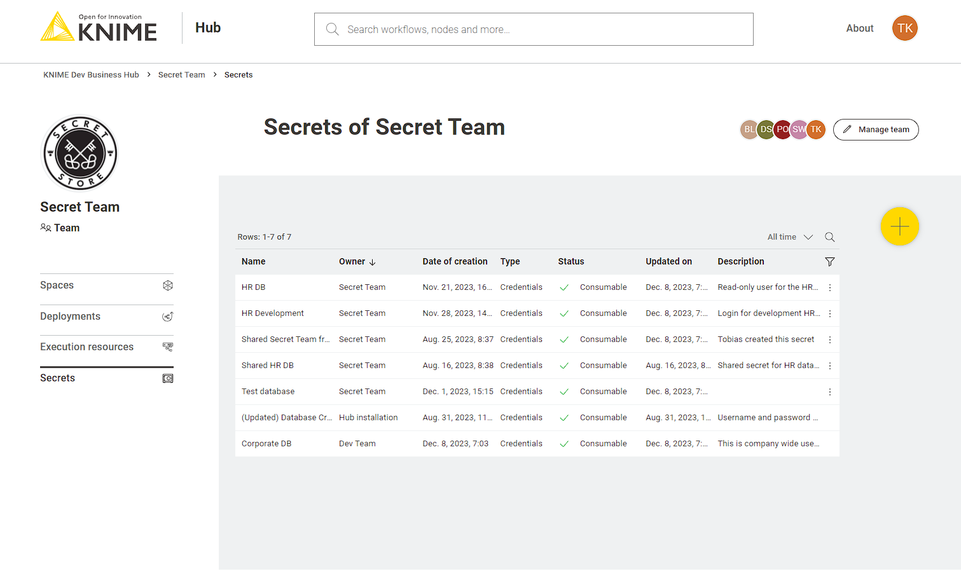The image size is (961, 583).
Task: Sort by the Type column header
Action: tap(510, 261)
